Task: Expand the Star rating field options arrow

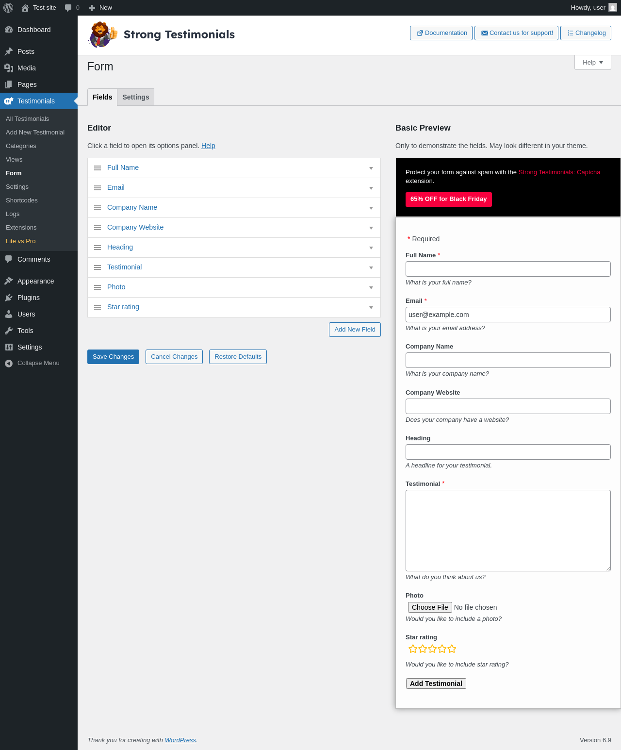Action: [x=371, y=308]
